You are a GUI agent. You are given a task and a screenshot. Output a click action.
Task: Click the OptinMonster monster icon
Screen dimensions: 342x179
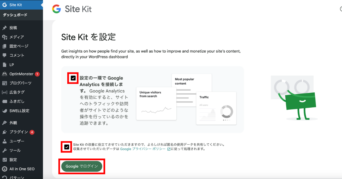pyautogui.click(x=4, y=74)
